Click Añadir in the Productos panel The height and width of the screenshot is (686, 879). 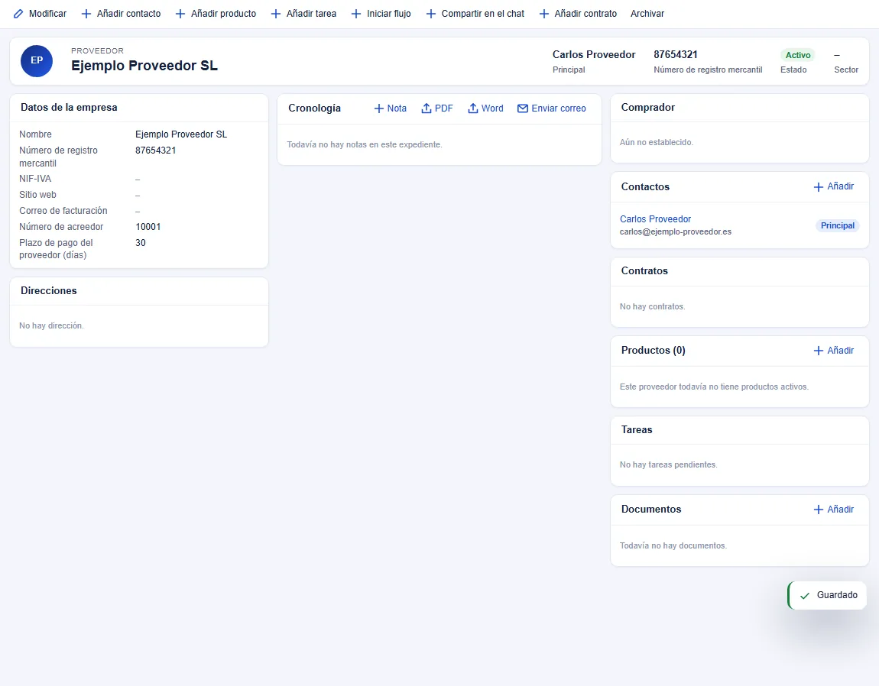click(834, 351)
